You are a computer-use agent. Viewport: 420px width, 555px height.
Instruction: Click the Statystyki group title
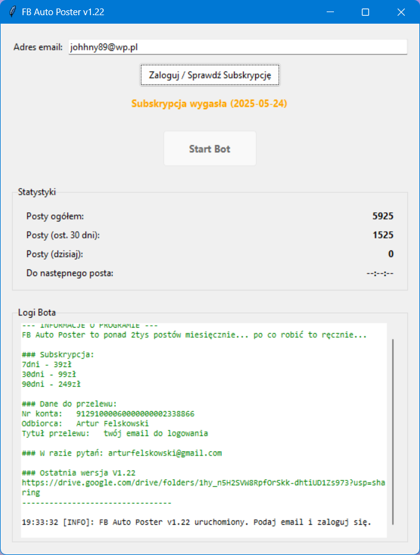37,192
